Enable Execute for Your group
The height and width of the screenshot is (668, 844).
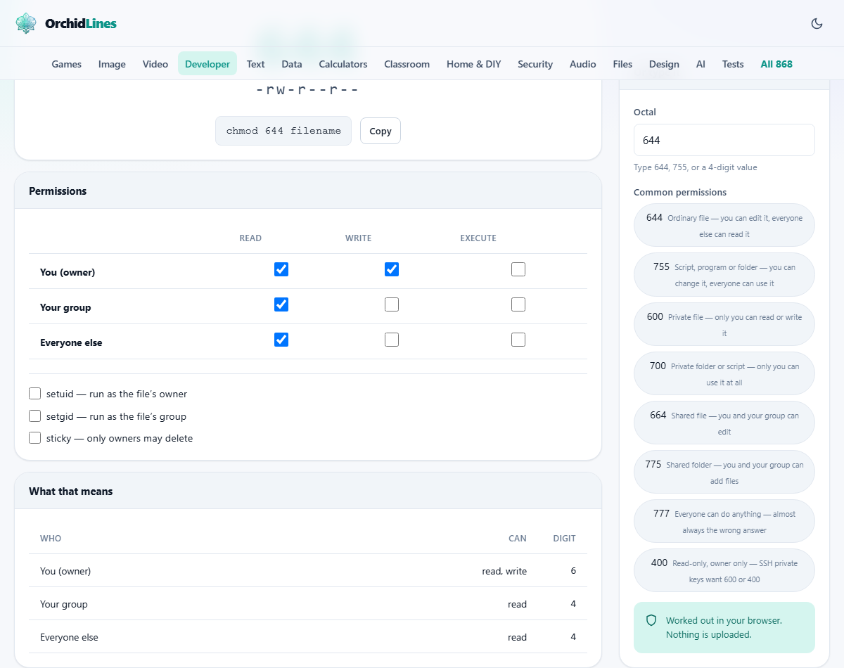[518, 304]
